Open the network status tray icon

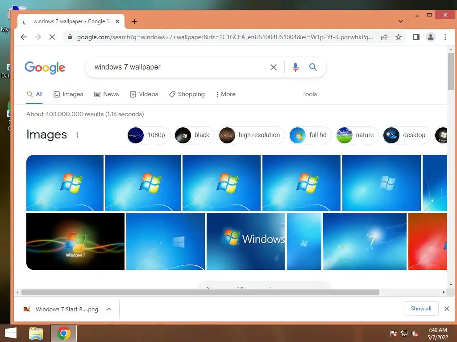(x=404, y=333)
